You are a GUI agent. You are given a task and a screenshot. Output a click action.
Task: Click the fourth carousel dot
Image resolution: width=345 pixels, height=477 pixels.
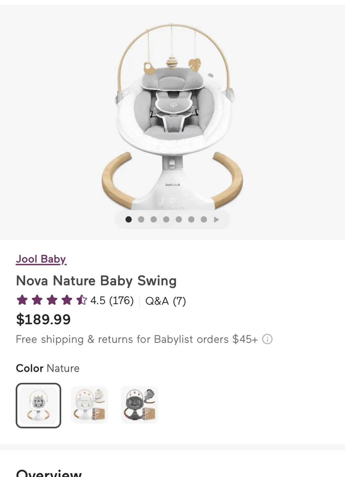point(166,219)
